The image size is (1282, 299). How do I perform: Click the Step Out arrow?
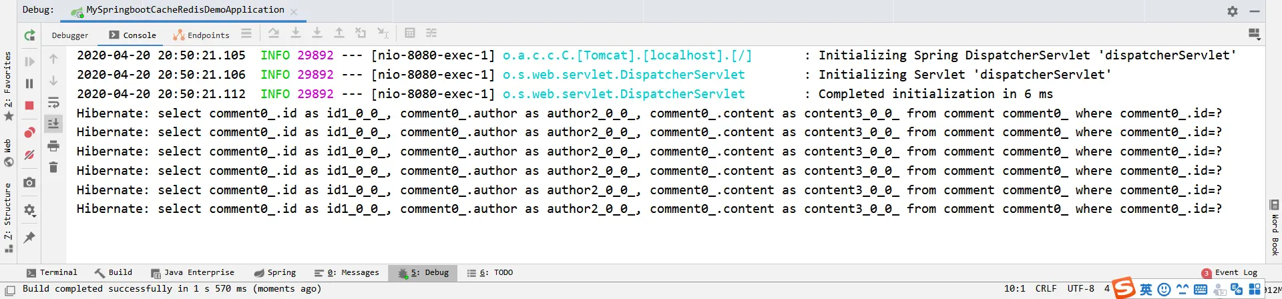pyautogui.click(x=339, y=33)
